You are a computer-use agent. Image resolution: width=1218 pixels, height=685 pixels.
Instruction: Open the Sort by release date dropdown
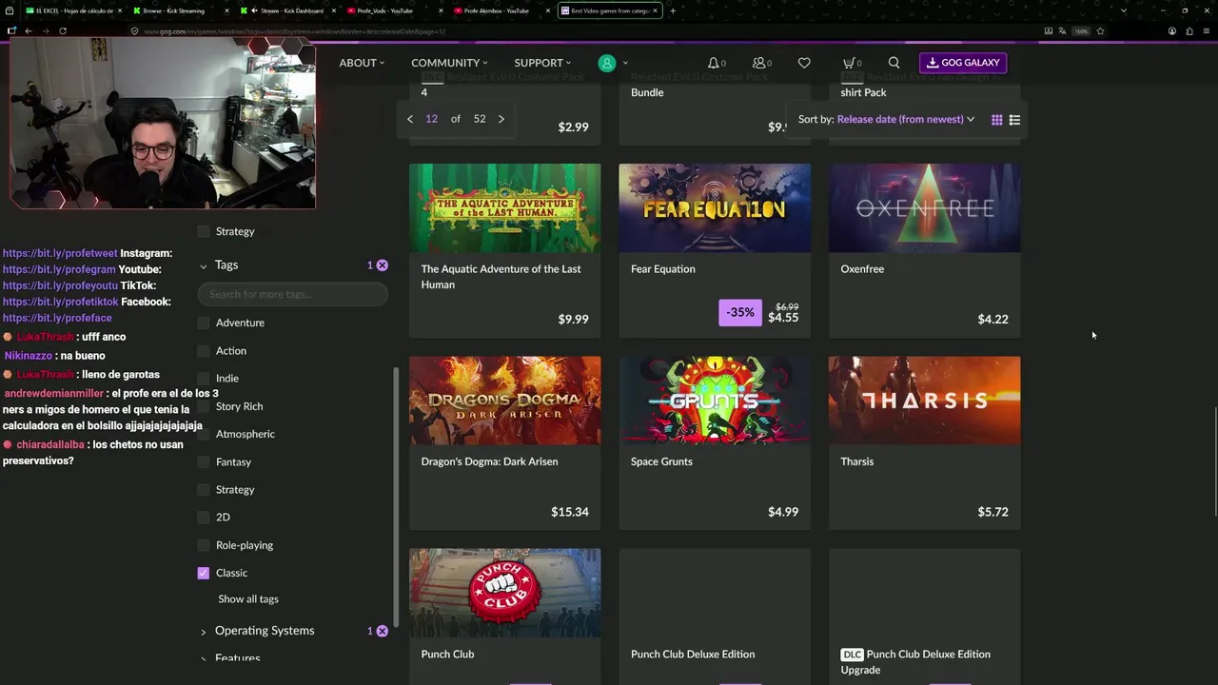(x=906, y=120)
